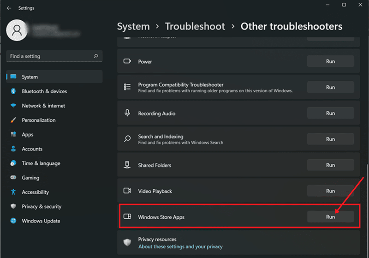The image size is (369, 258).
Task: Open Bluetooth & devices settings
Action: pos(44,91)
